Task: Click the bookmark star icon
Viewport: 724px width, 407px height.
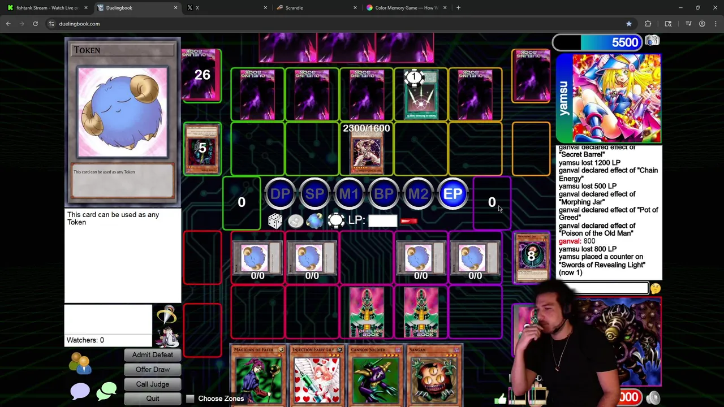Action: click(x=628, y=24)
